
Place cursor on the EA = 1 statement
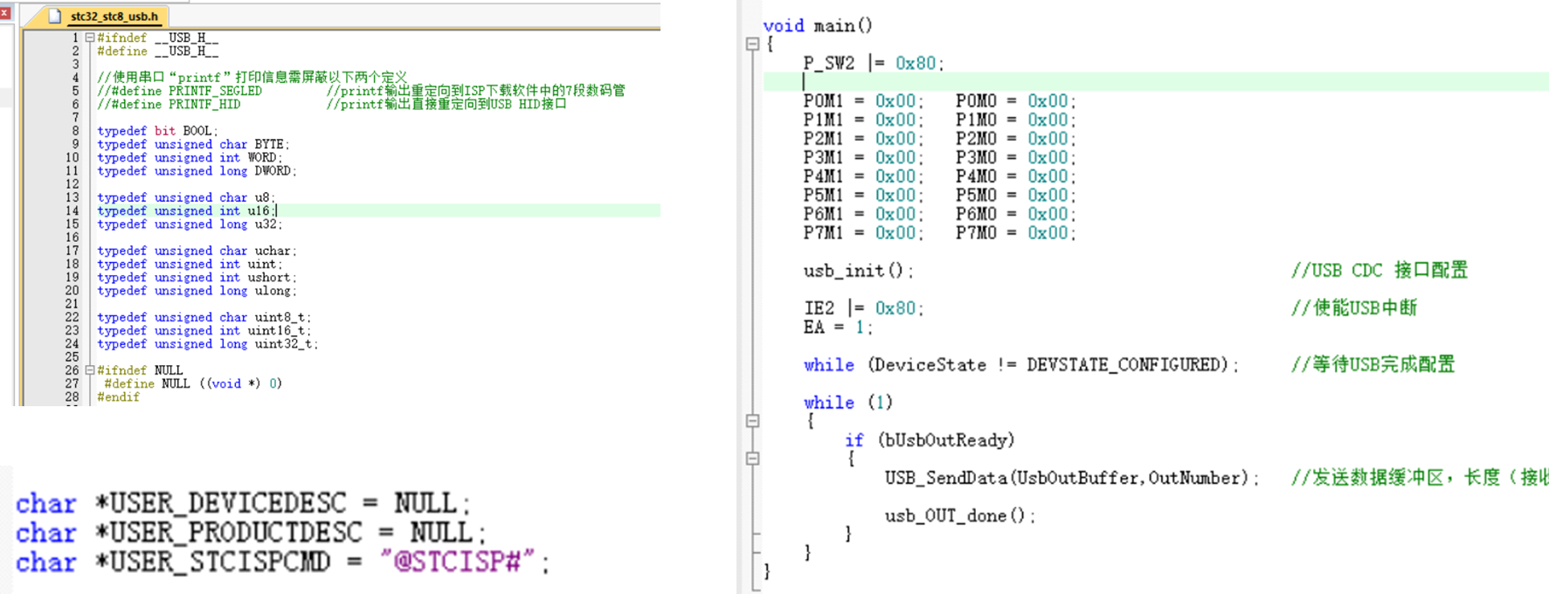pyautogui.click(x=837, y=328)
